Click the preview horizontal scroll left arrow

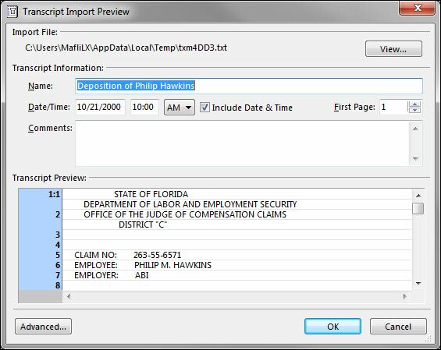[69, 296]
